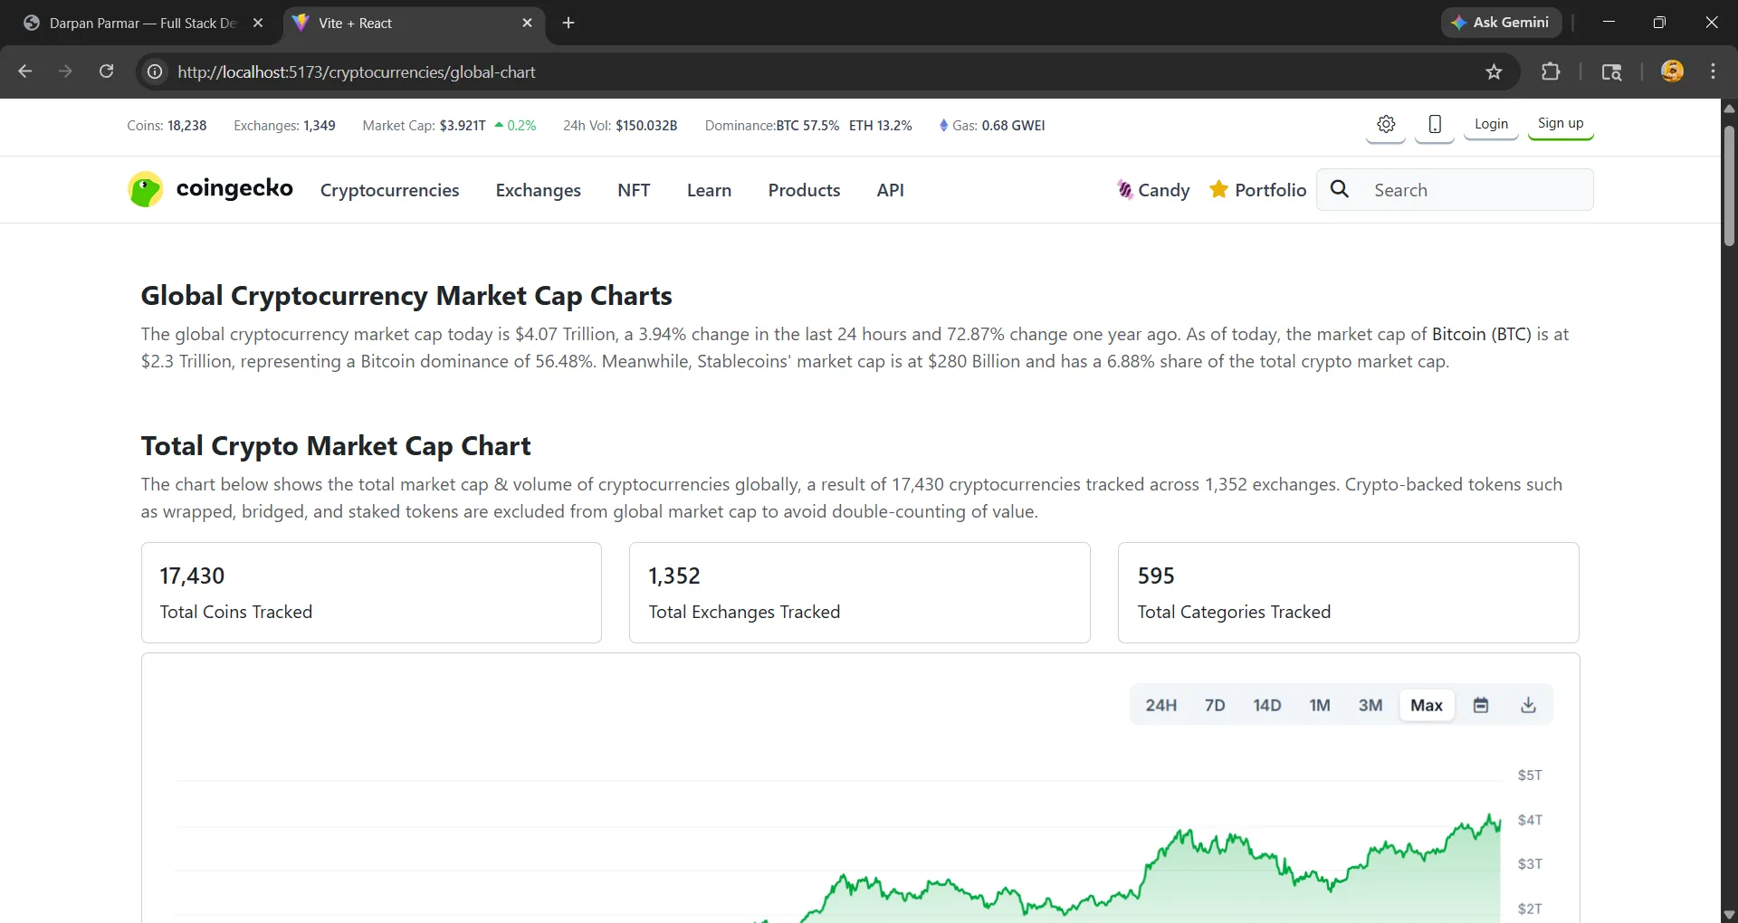The image size is (1738, 923).
Task: Open the Cryptocurrencies menu
Action: tap(389, 190)
